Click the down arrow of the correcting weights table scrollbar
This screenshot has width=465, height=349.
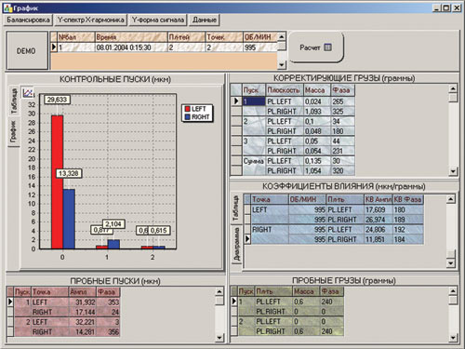click(x=453, y=171)
